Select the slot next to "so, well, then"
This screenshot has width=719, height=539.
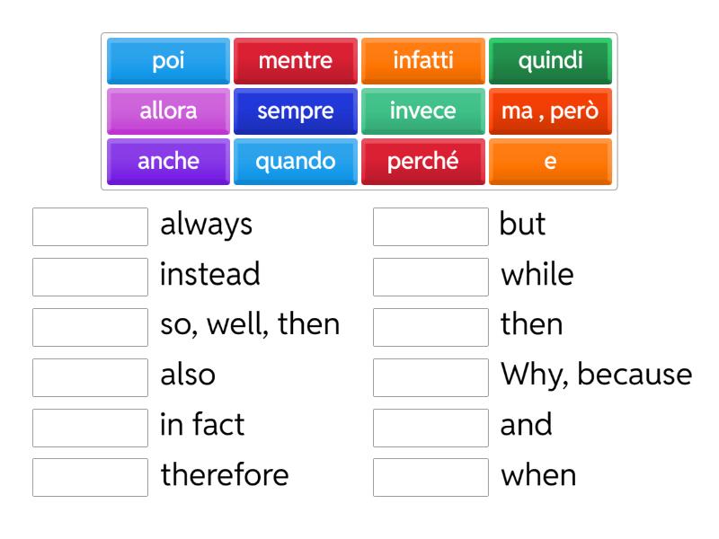tap(88, 325)
